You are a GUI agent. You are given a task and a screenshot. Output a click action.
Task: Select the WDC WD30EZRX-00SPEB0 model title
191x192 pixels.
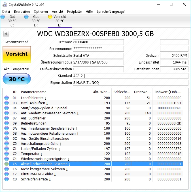(95, 34)
